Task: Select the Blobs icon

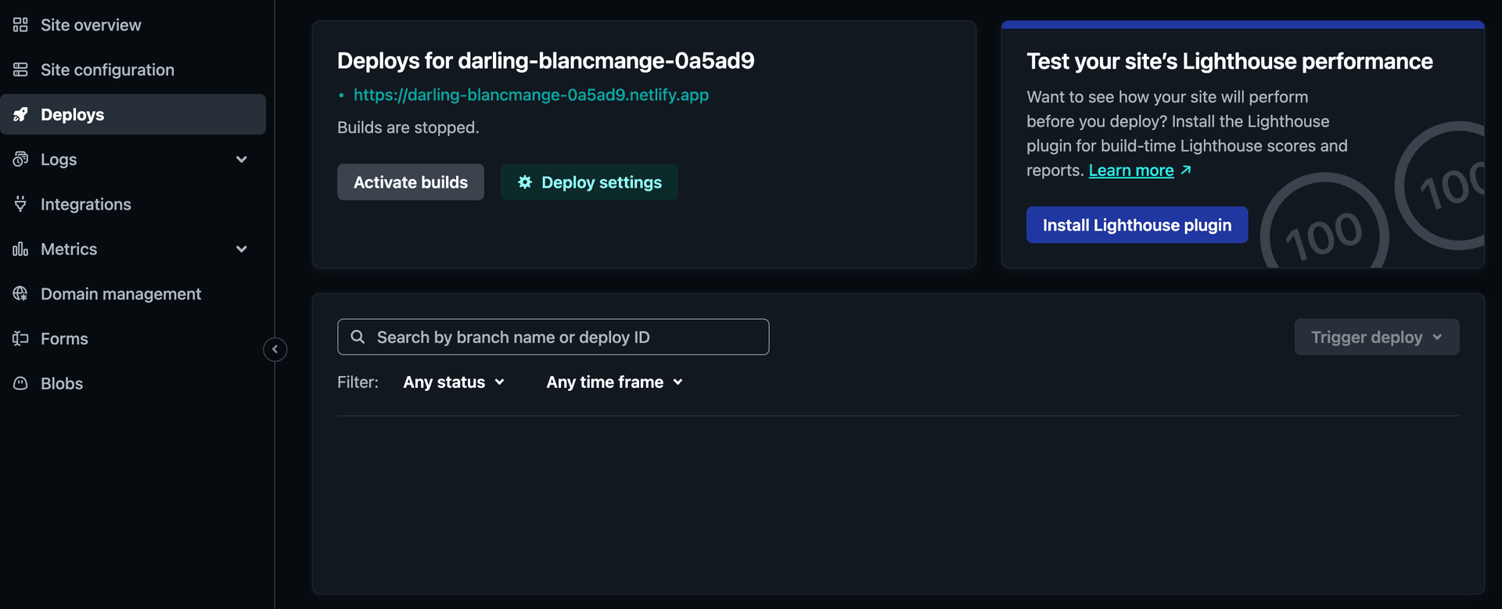Action: 20,383
